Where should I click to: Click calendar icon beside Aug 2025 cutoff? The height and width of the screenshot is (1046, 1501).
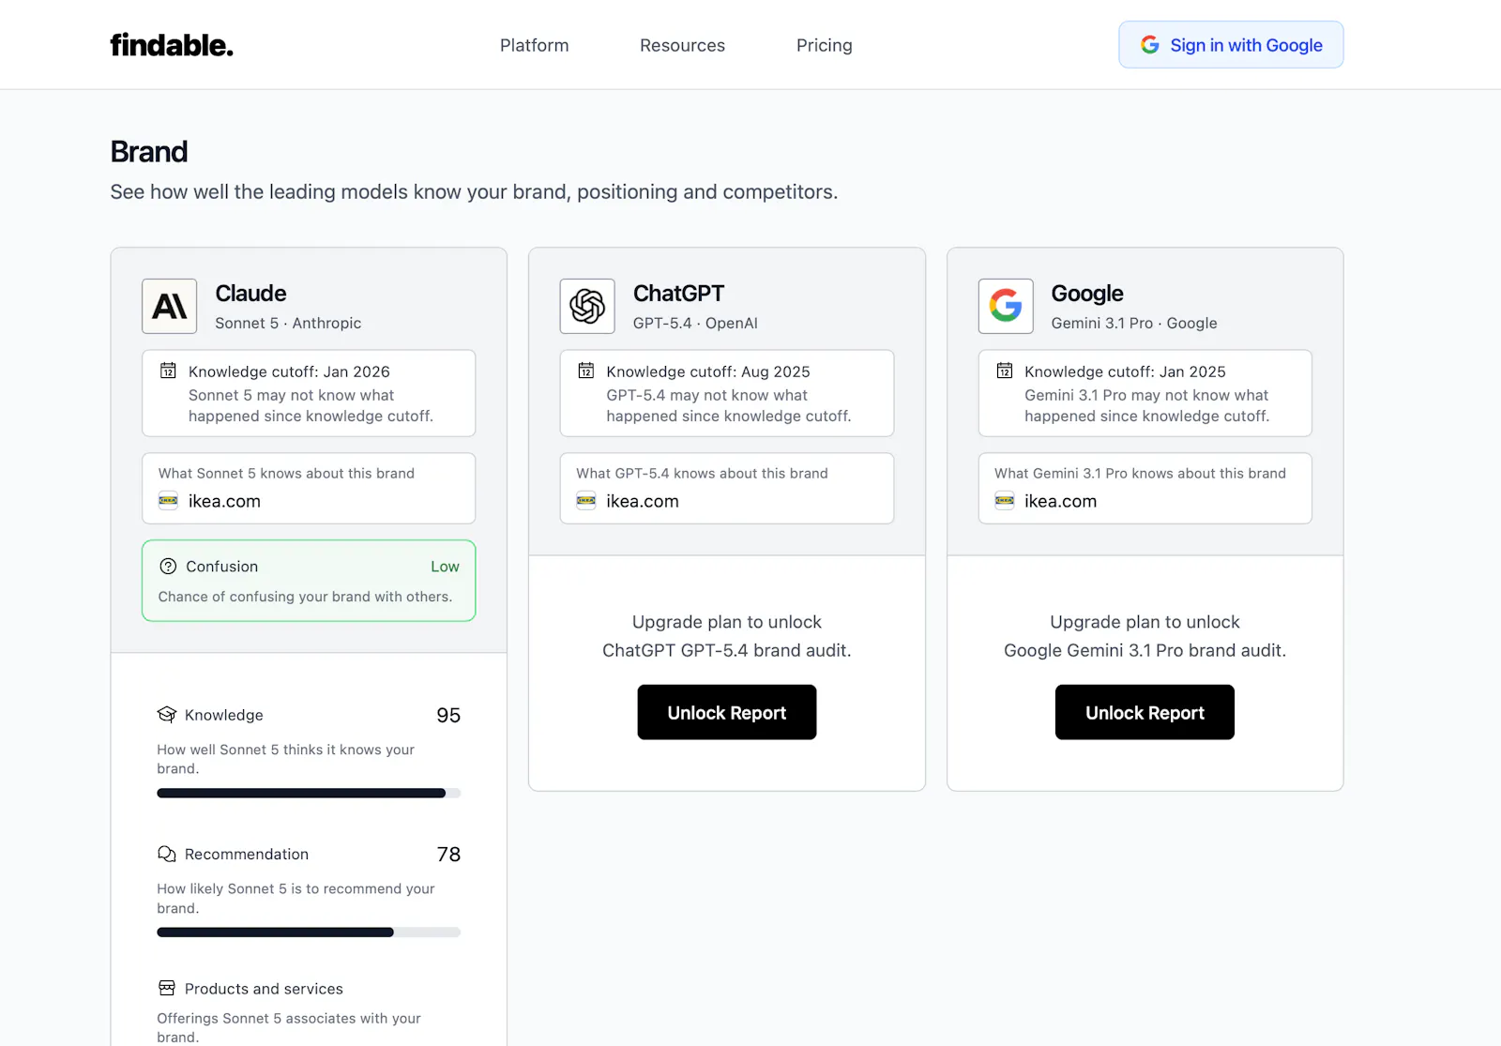point(586,371)
